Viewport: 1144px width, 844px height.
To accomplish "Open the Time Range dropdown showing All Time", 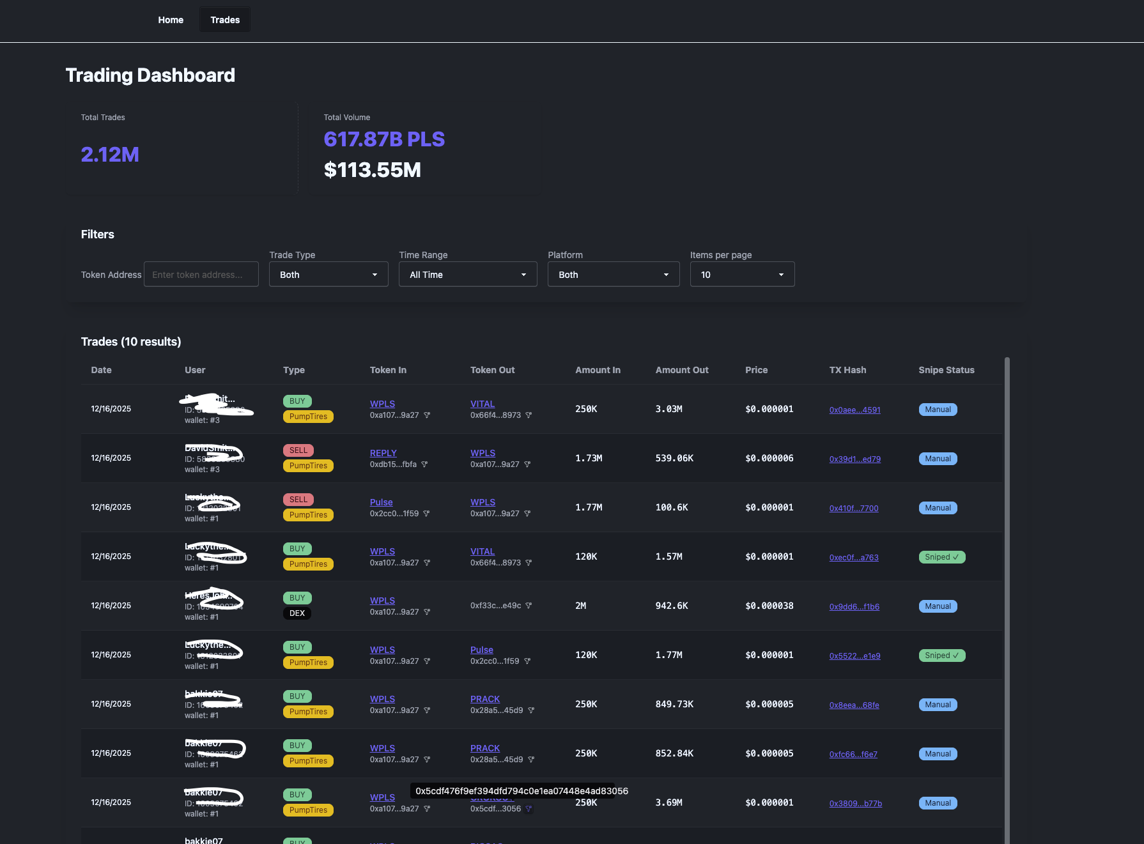I will coord(468,275).
